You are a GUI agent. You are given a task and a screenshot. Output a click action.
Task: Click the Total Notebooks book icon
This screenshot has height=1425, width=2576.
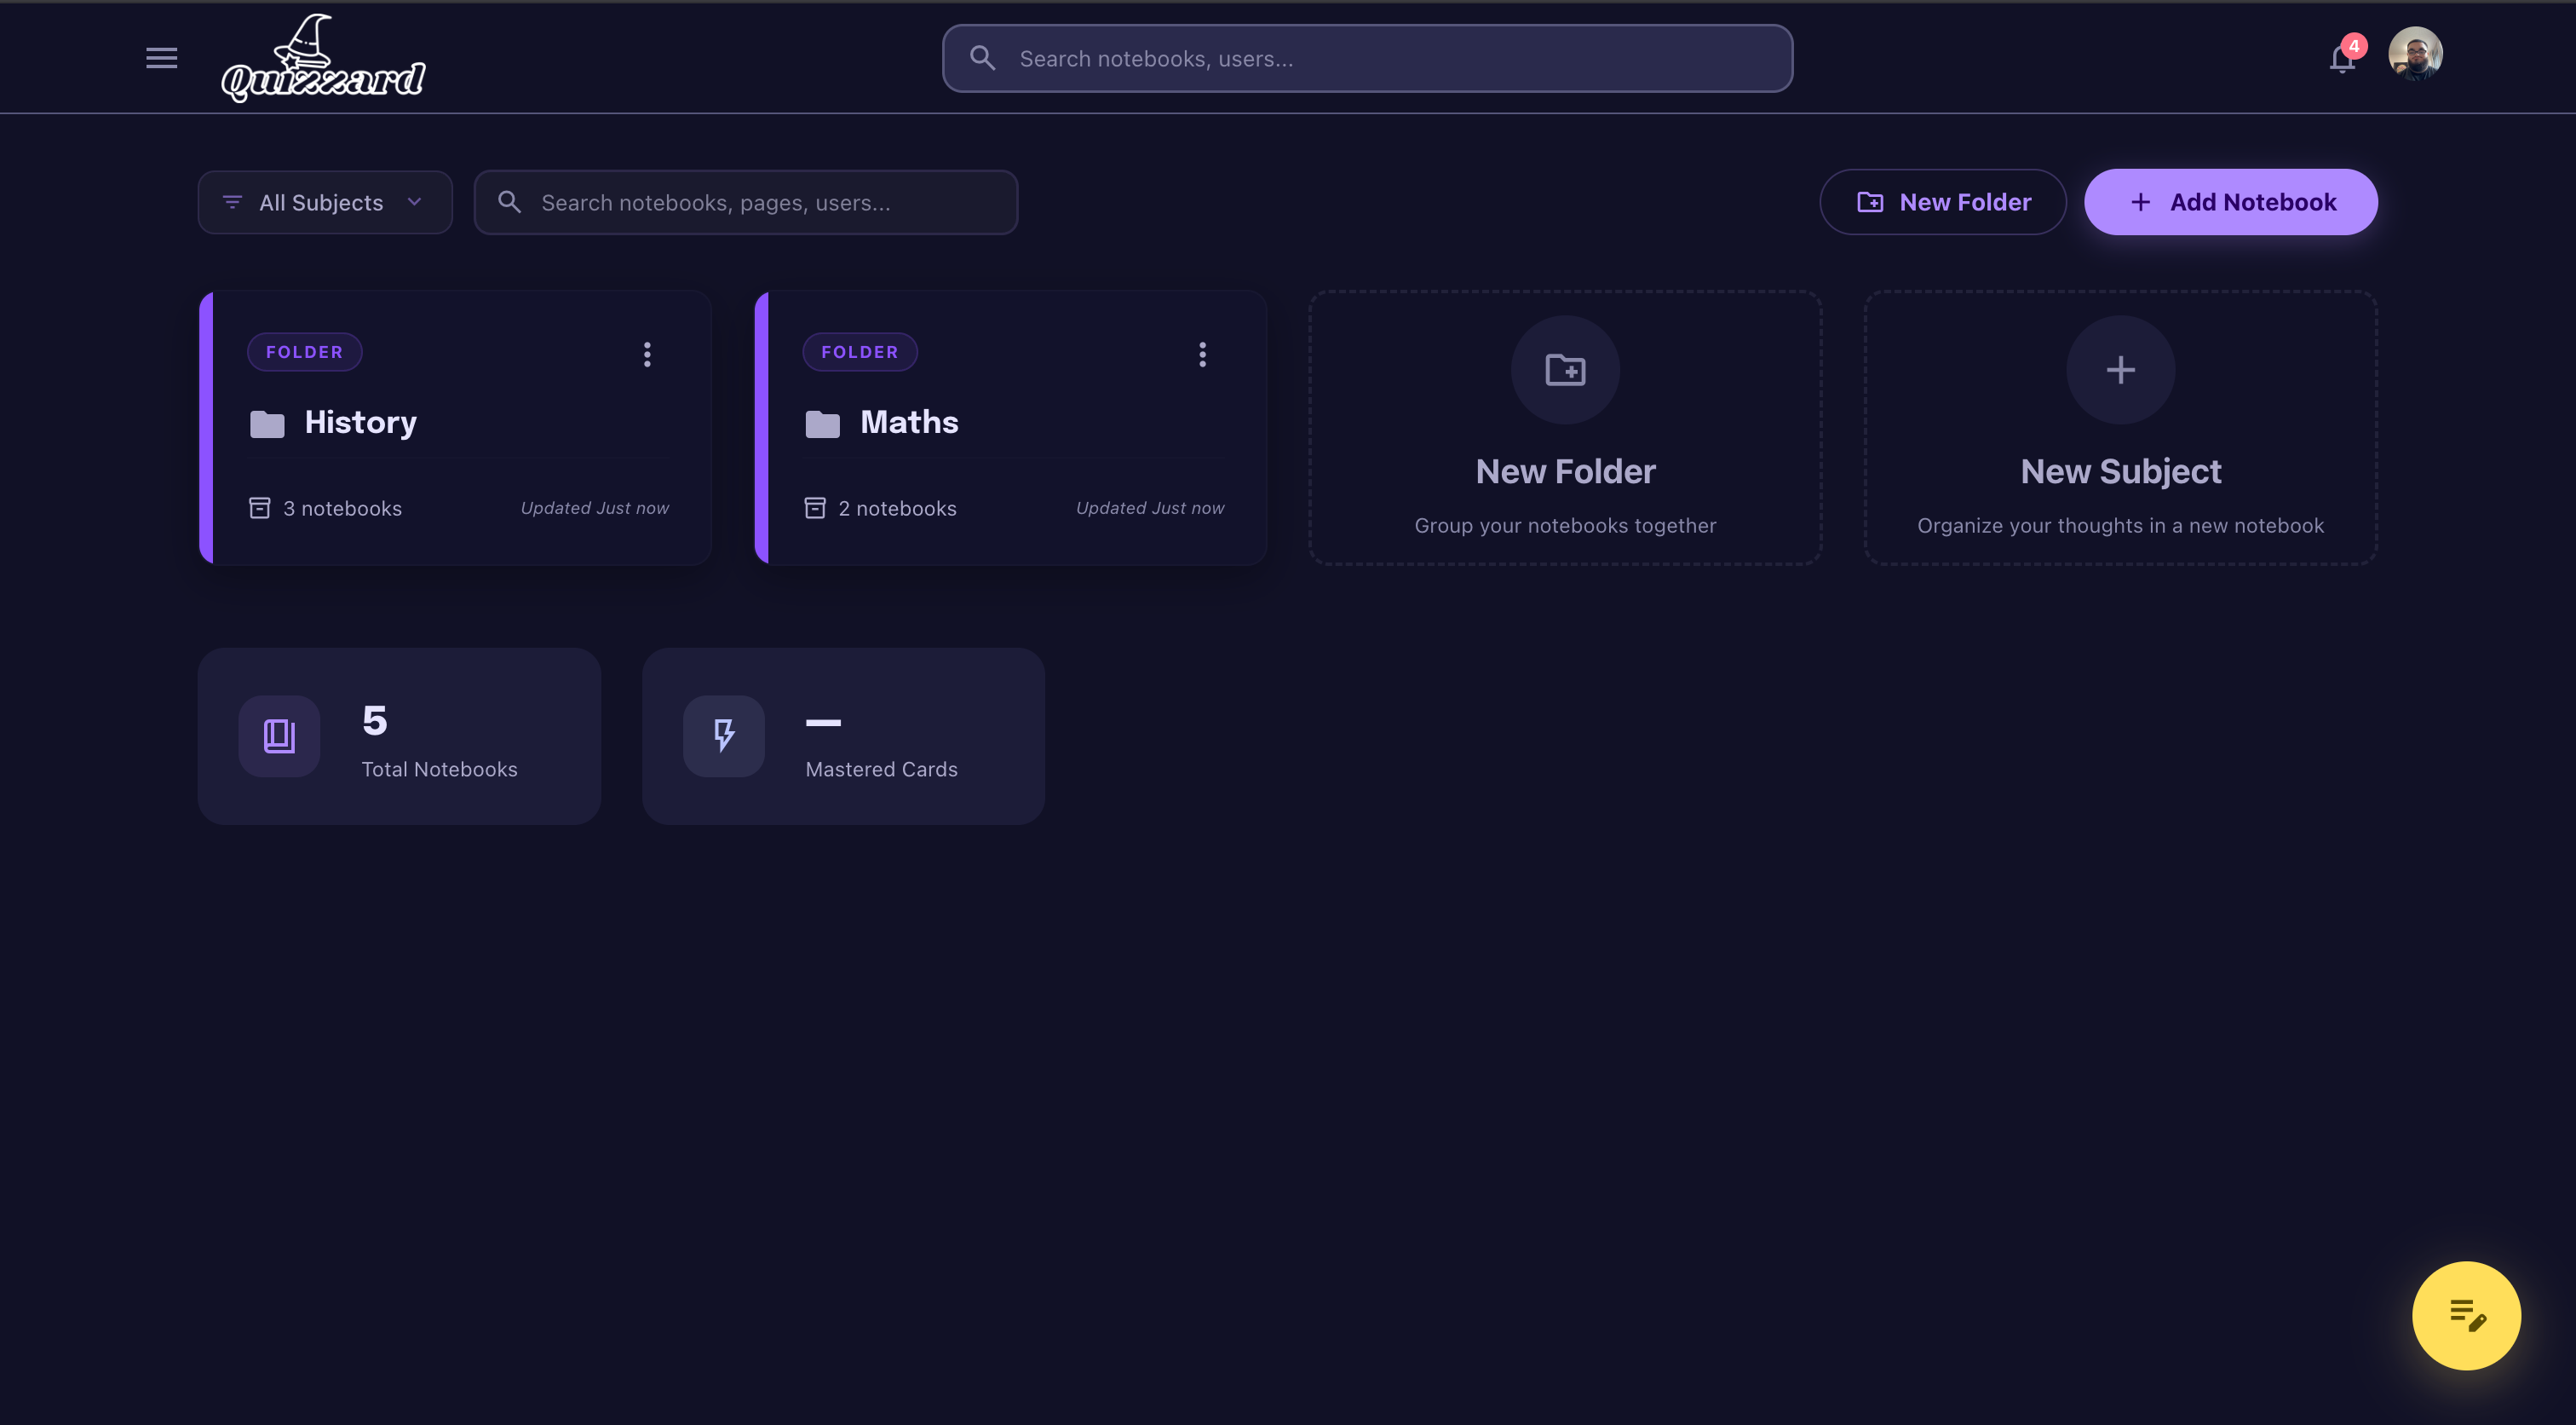pyautogui.click(x=279, y=736)
